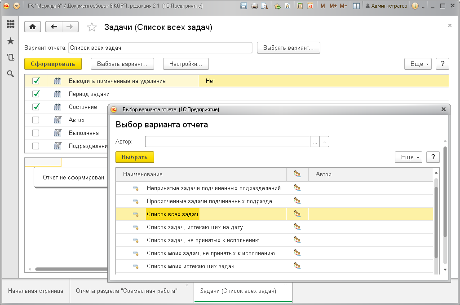460x305 pixels.
Task: Open the main menu dropdown arrow next to 1C logo
Action: (17, 6)
